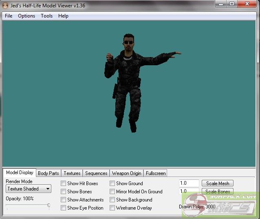
Task: Enable Show Hit Boxes checkbox
Action: tap(63, 184)
